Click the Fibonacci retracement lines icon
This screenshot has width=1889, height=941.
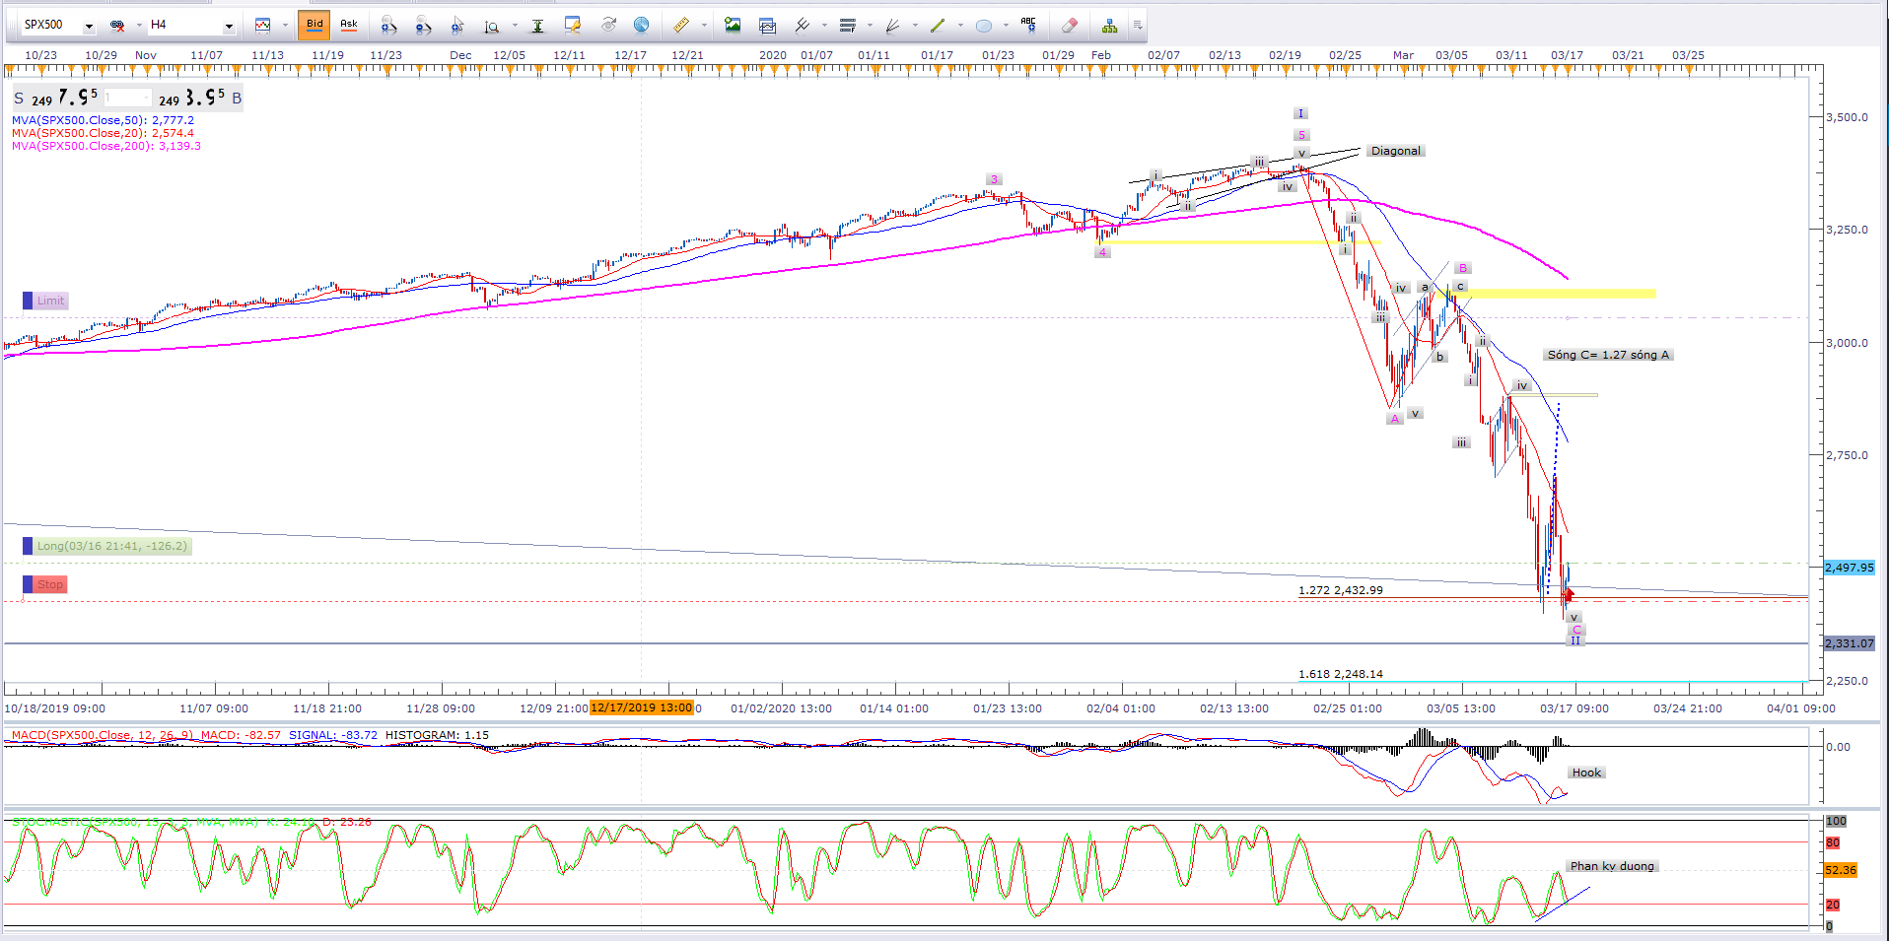[x=847, y=26]
